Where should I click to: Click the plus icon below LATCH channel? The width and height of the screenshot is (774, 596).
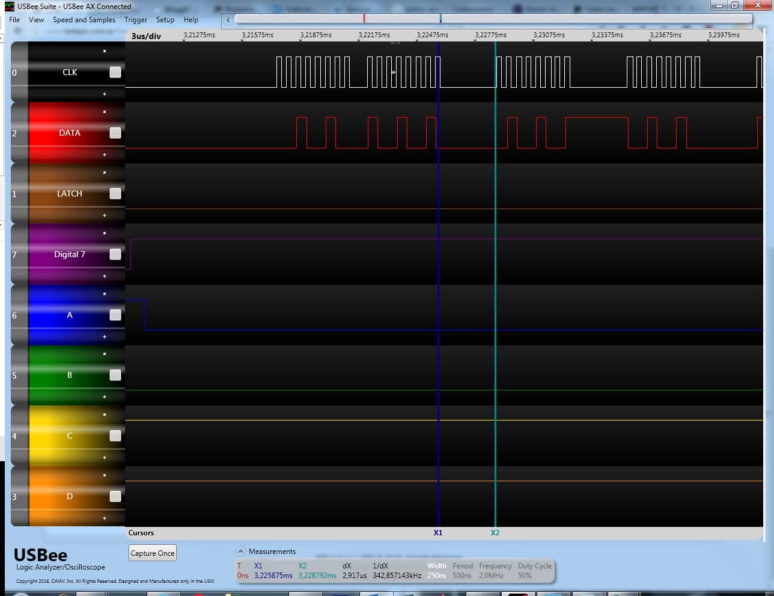tap(105, 215)
